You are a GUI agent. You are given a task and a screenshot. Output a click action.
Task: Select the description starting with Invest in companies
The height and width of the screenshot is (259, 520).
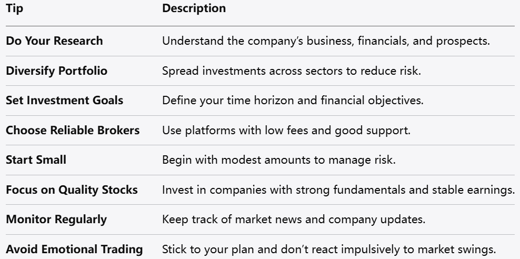pos(338,190)
